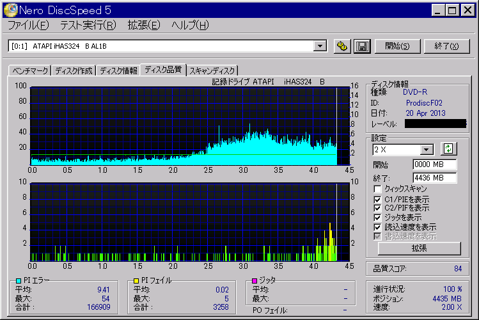479x320 pixels.
Task: Open the 拡張(E) menu
Action: click(144, 25)
